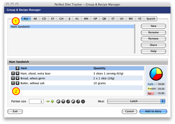The height and width of the screenshot is (124, 175).
Task: Select the quarter portion circle icon
Action: pos(58,101)
